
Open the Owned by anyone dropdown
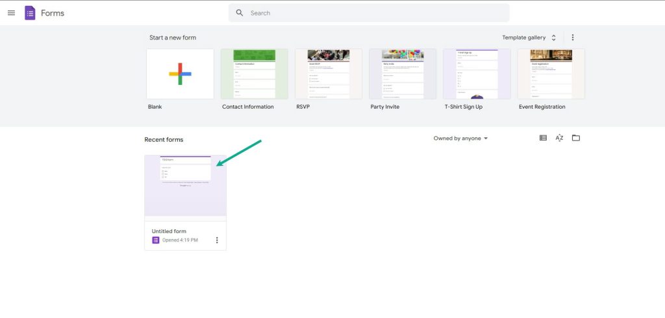[x=460, y=139]
